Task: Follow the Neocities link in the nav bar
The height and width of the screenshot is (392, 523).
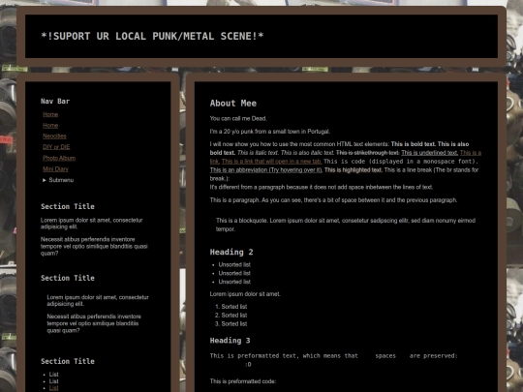Action: [54, 136]
